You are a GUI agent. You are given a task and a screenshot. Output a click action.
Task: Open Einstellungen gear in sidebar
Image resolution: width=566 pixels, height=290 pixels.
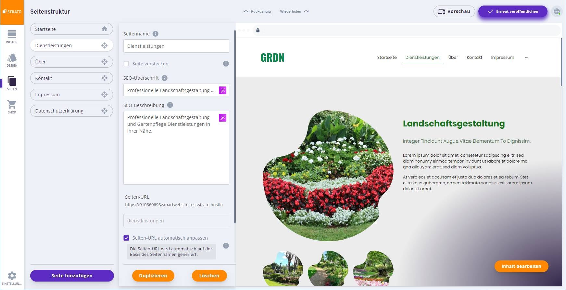point(12,278)
